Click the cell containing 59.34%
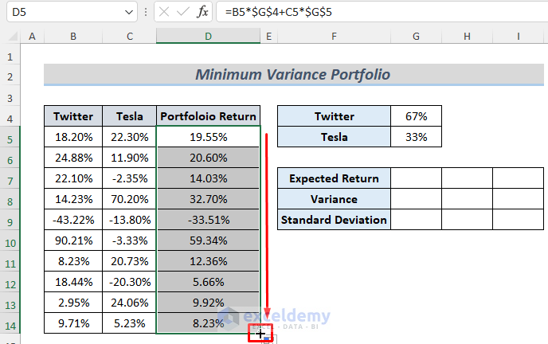The image size is (548, 344). pyautogui.click(x=208, y=240)
